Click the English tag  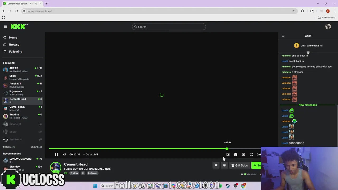[x=74, y=173]
